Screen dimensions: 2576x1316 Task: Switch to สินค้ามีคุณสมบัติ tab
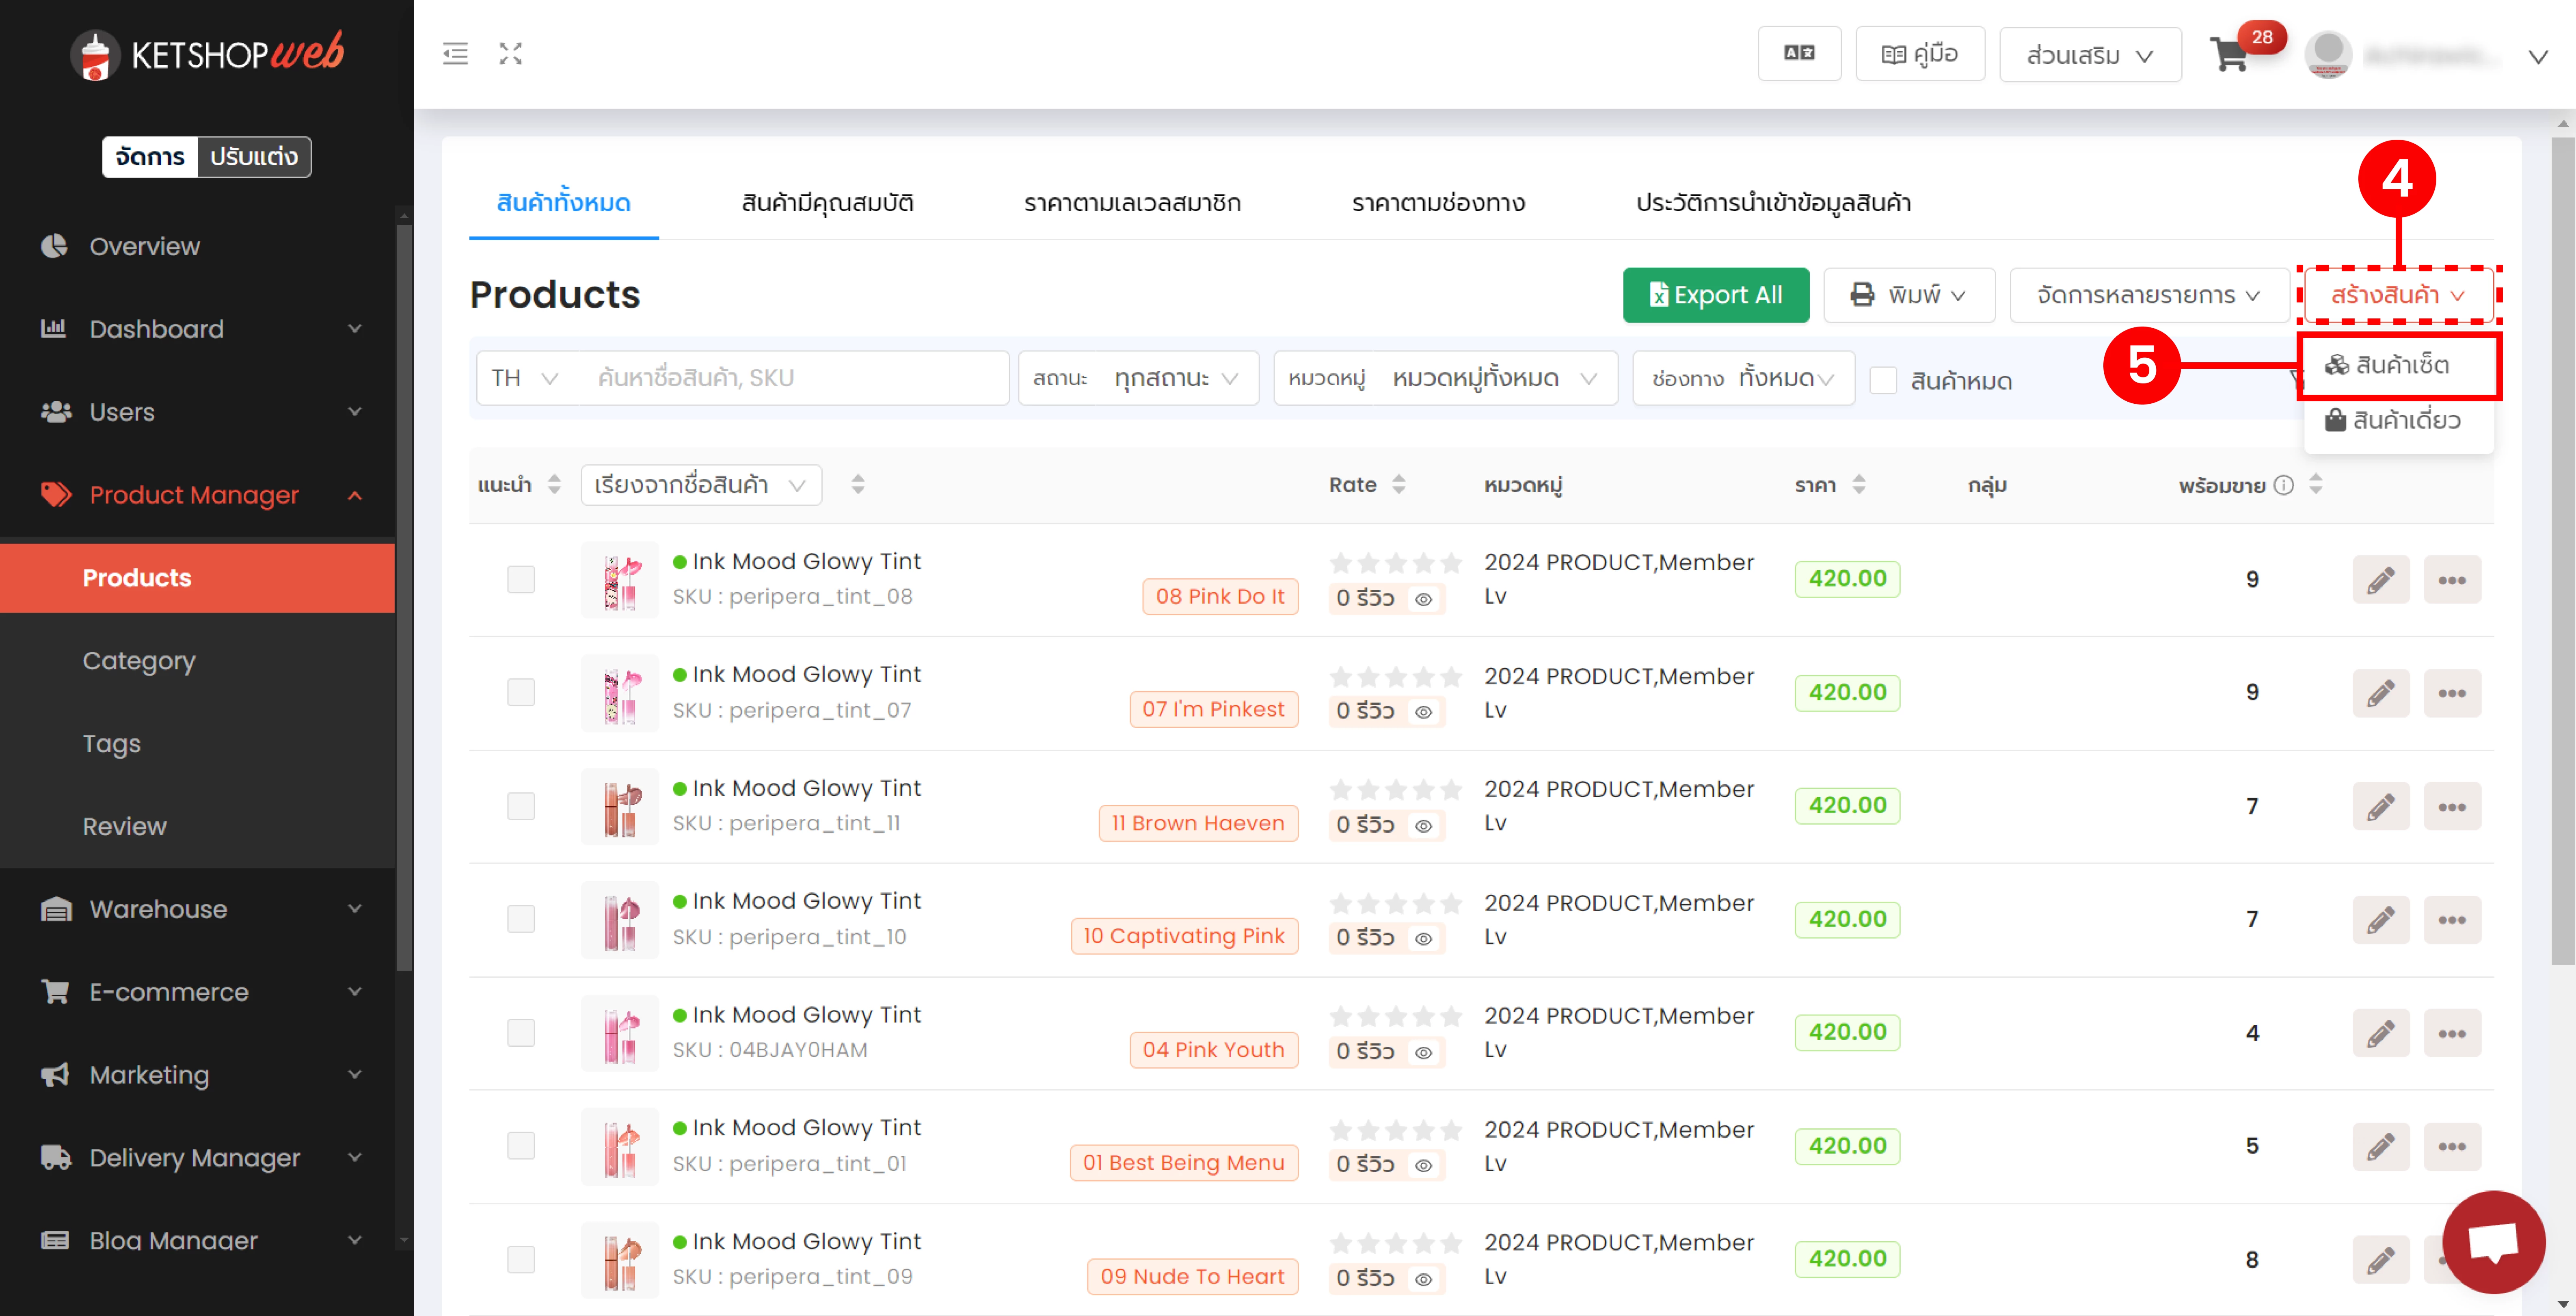(x=827, y=203)
